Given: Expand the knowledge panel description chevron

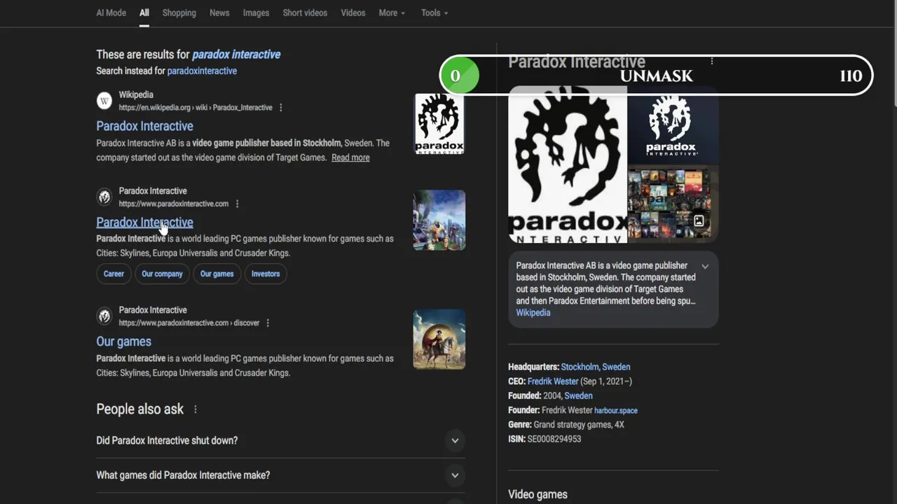Looking at the screenshot, I should (705, 267).
